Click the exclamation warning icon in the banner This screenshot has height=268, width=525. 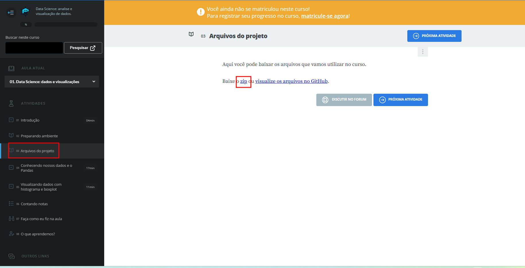pyautogui.click(x=201, y=12)
